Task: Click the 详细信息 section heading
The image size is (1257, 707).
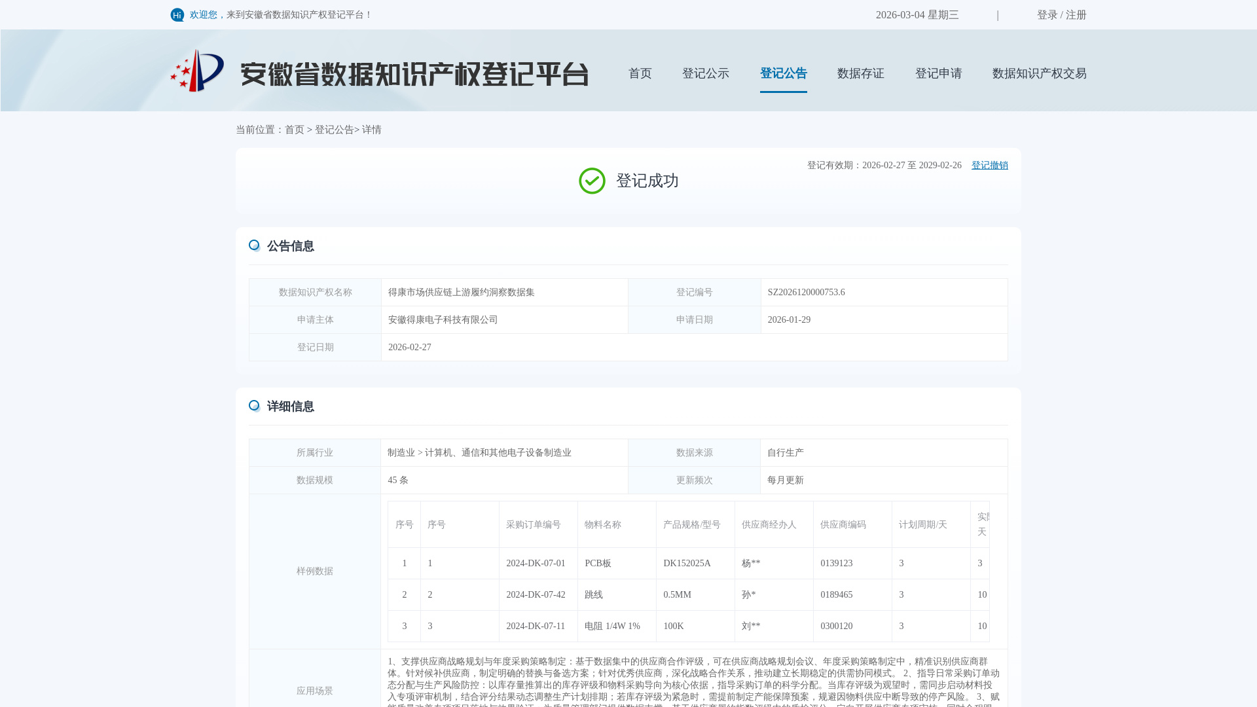Action: [291, 407]
